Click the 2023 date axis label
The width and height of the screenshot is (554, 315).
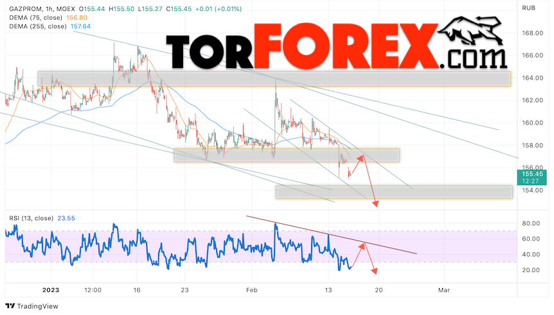51,291
